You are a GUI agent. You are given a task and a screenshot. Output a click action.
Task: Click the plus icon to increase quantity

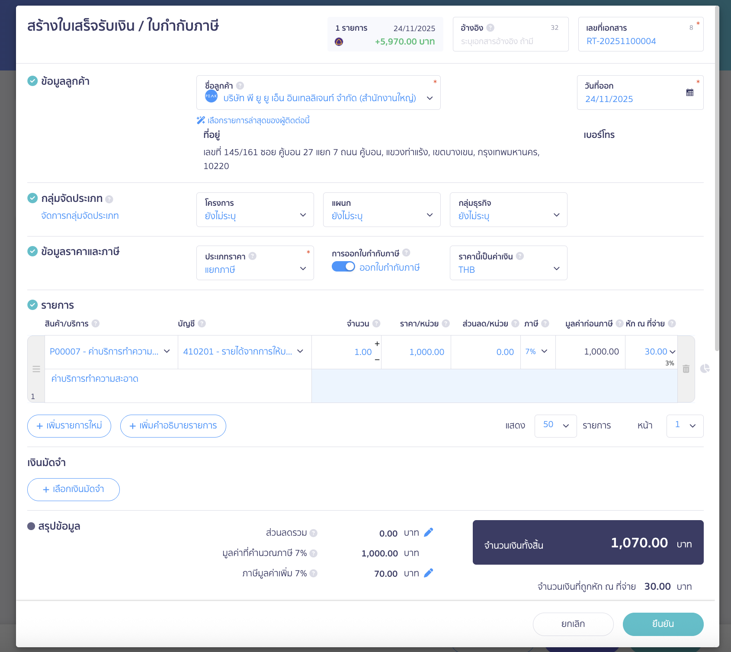tap(377, 344)
